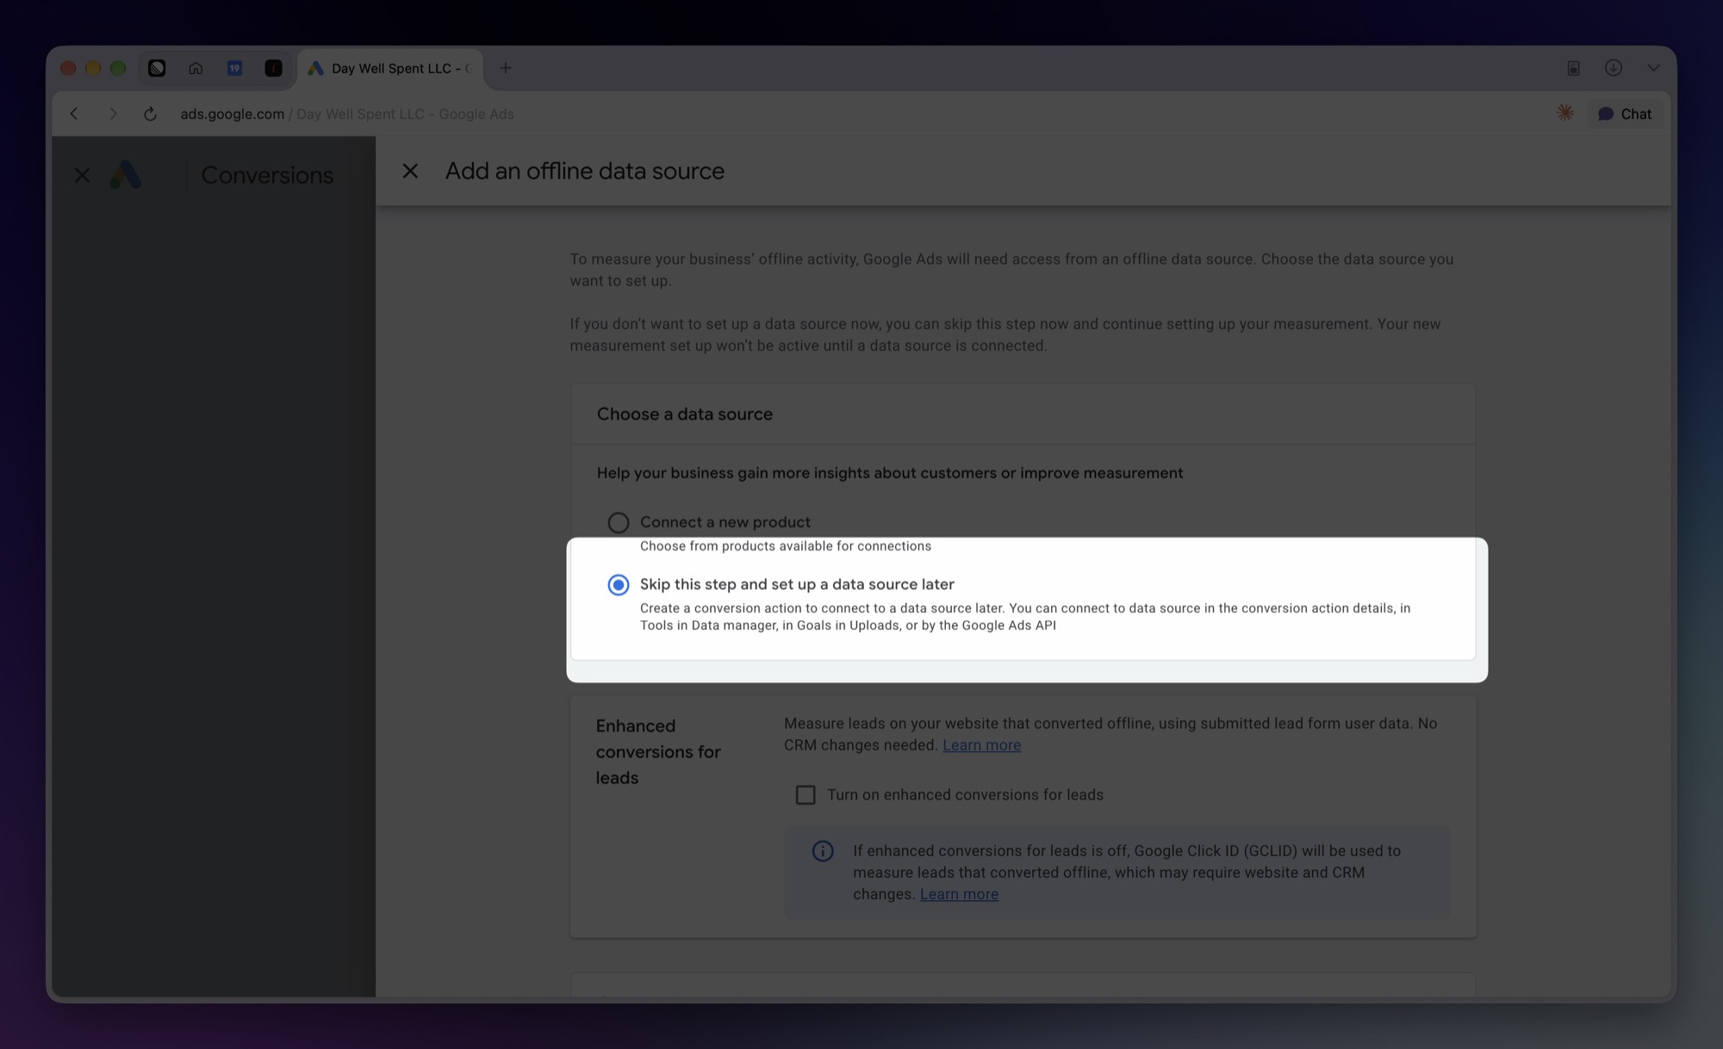Close the Conversions panel with X
The image size is (1723, 1049).
82,176
